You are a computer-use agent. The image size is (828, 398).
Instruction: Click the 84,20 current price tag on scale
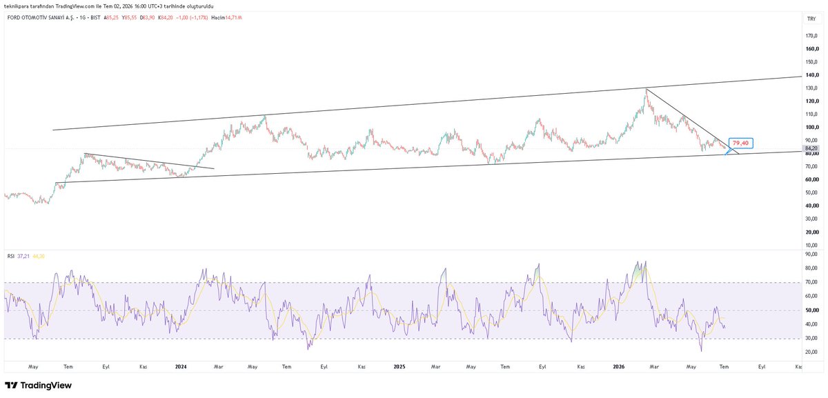[x=811, y=148]
